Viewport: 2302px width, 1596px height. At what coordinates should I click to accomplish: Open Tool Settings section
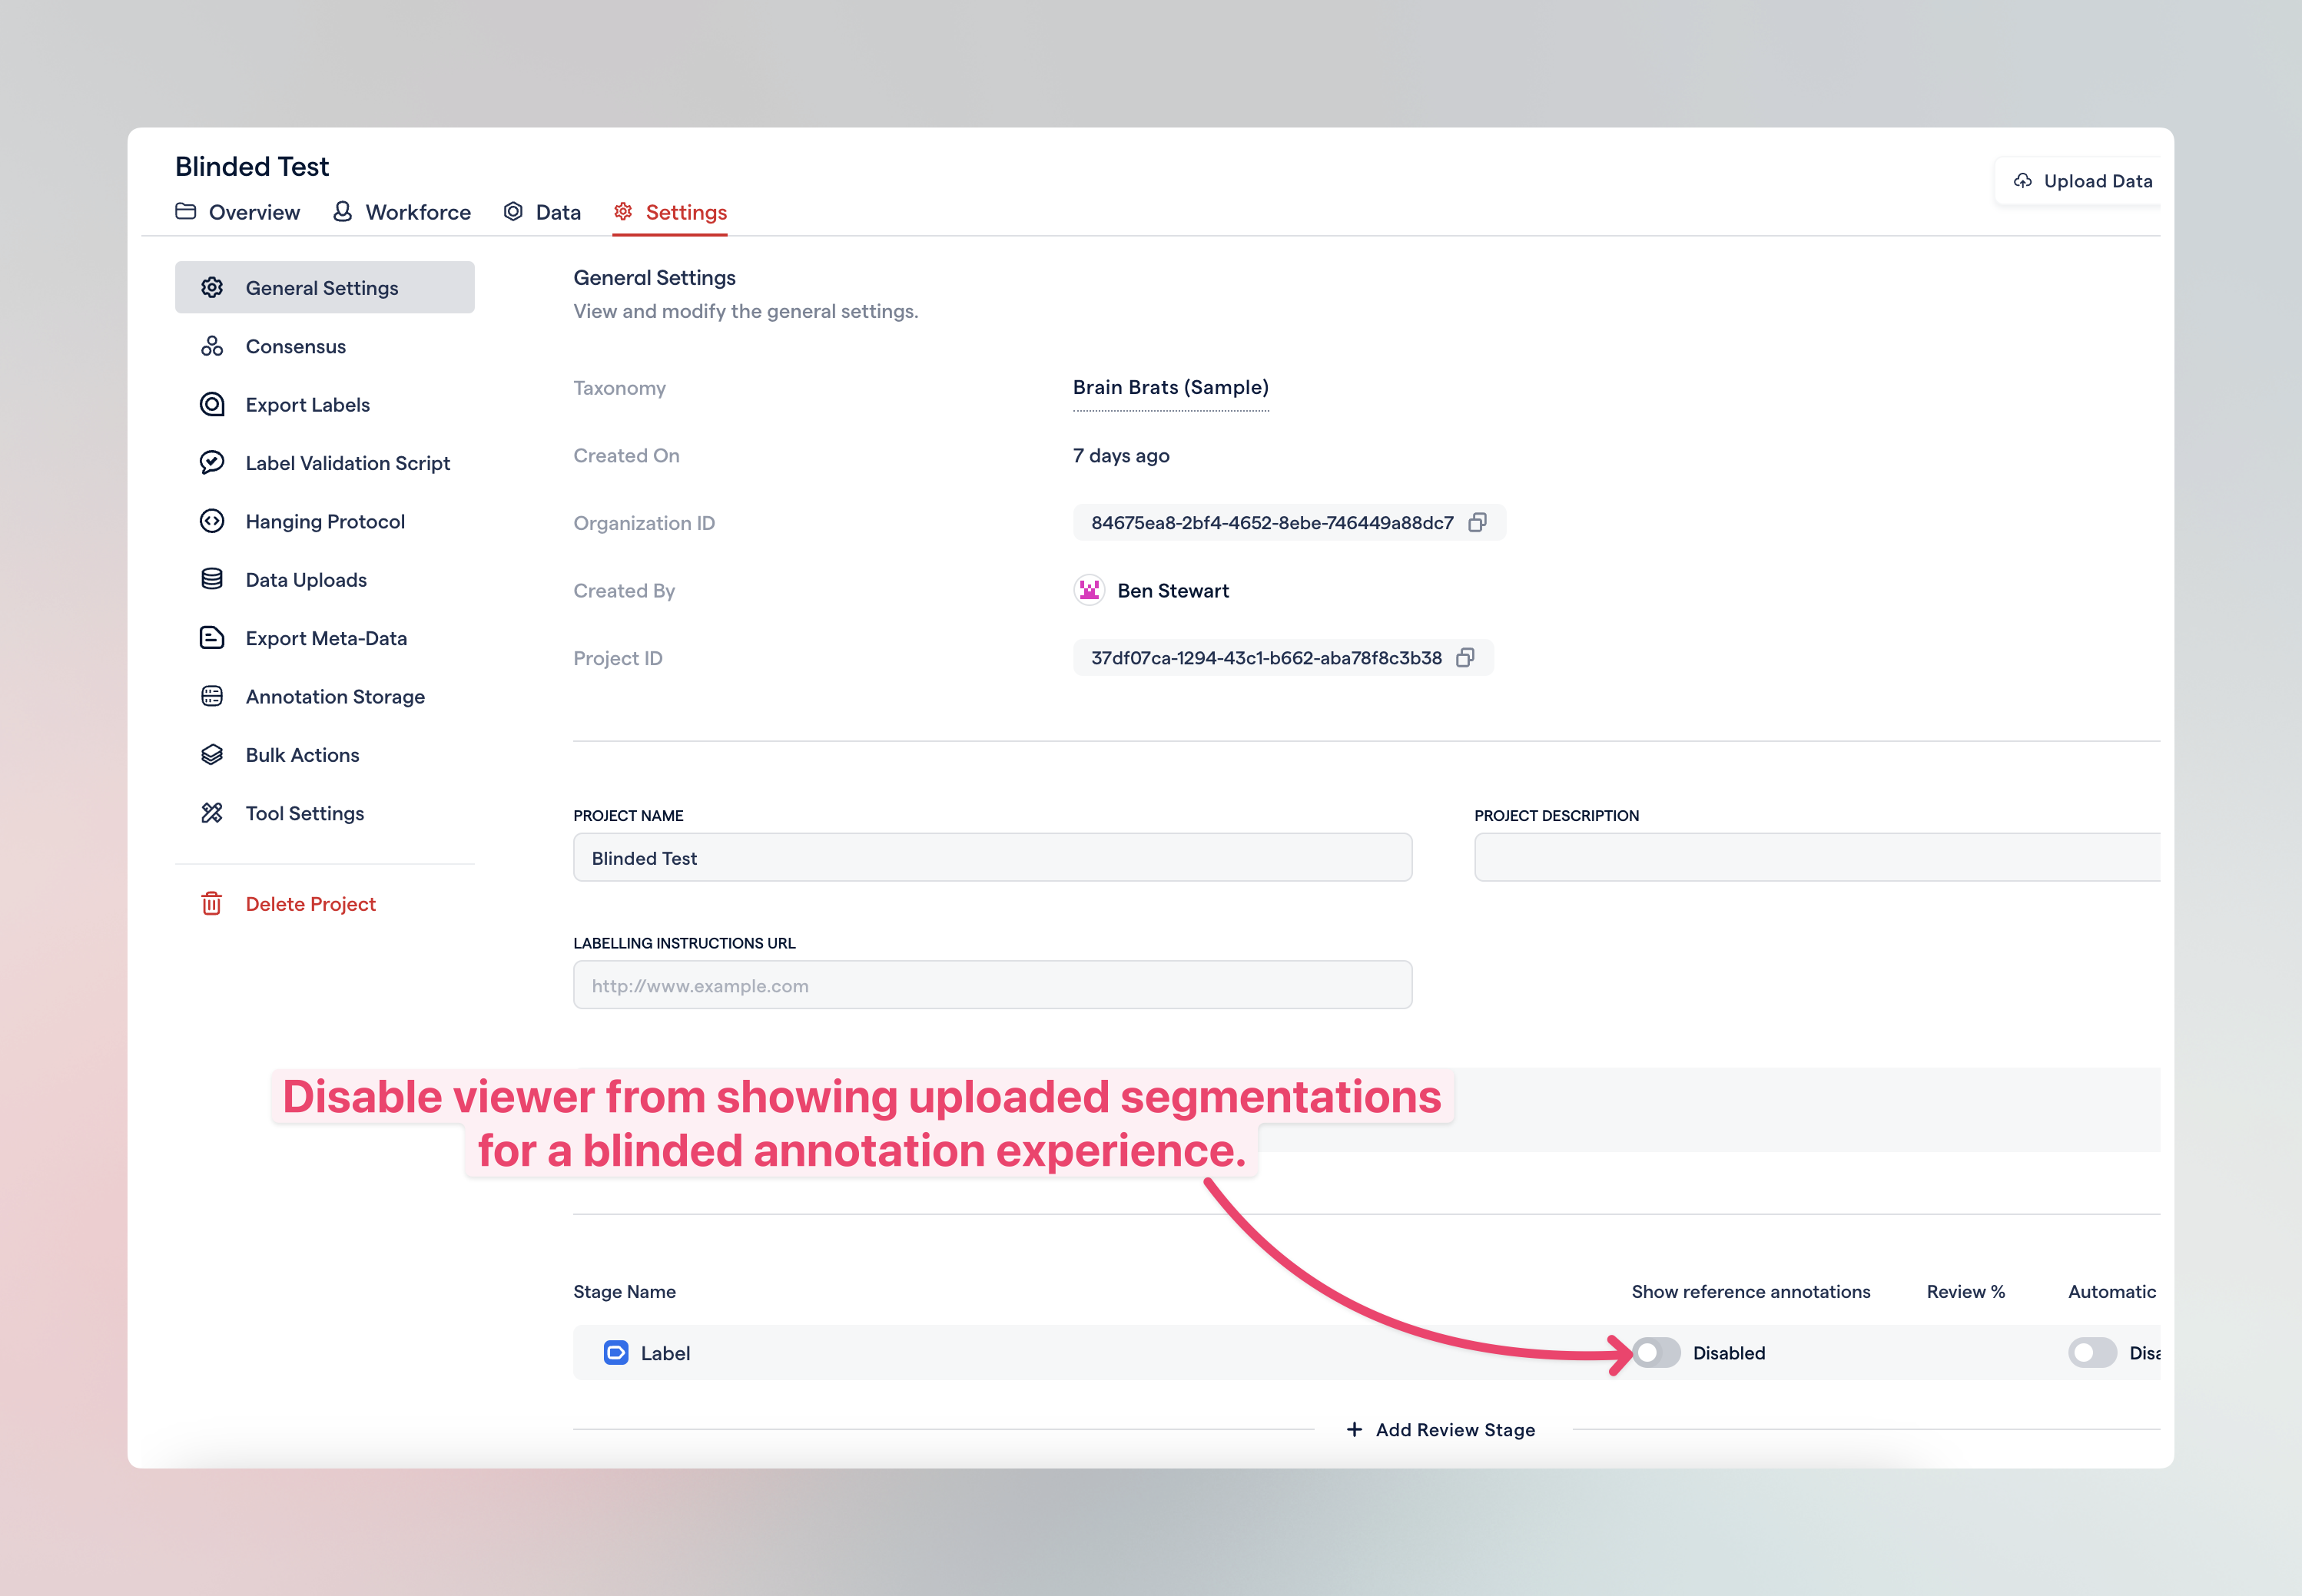point(324,813)
